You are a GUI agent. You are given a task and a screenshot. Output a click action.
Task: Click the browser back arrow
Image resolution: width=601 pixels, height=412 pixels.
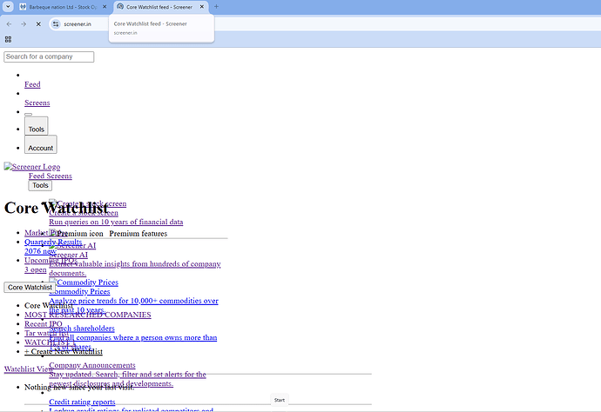pyautogui.click(x=9, y=23)
